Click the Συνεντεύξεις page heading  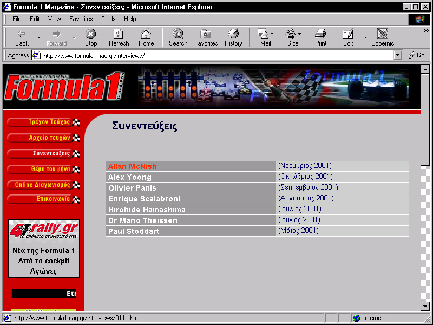(x=145, y=126)
